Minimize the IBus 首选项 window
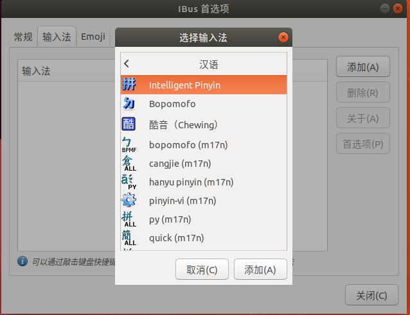This screenshot has height=315, width=410. pos(385,8)
